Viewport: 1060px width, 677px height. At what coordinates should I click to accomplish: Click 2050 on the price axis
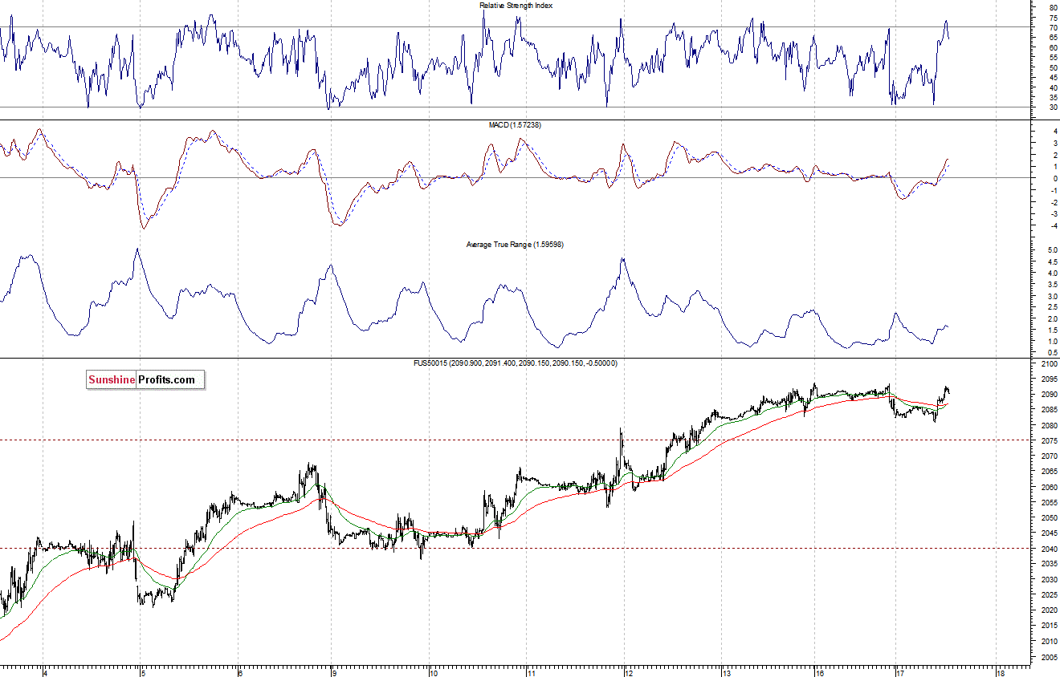(x=1048, y=518)
